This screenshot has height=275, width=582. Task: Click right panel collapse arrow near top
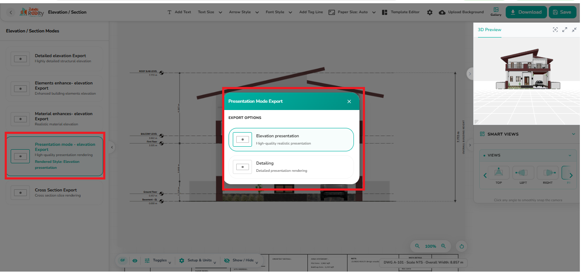pyautogui.click(x=470, y=74)
